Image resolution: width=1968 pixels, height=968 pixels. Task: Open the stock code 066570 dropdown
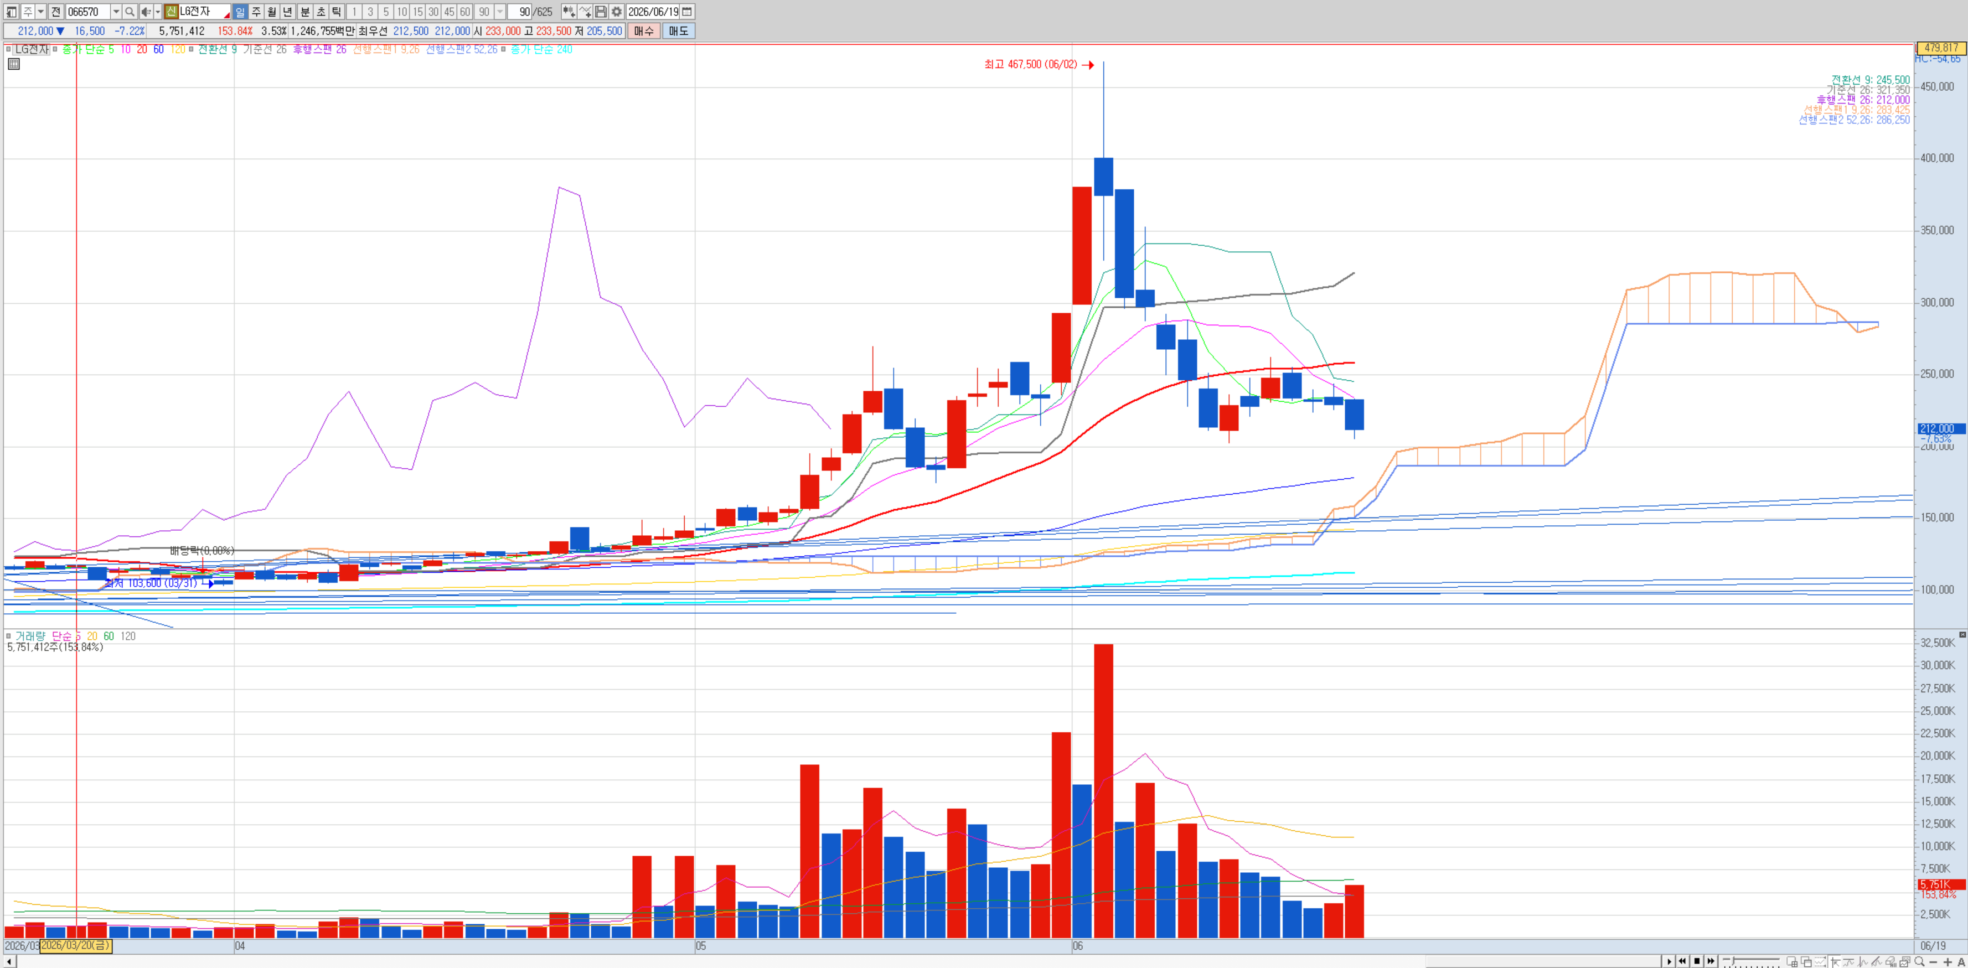[x=116, y=12]
